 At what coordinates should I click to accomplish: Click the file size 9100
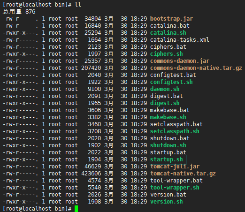(94, 89)
